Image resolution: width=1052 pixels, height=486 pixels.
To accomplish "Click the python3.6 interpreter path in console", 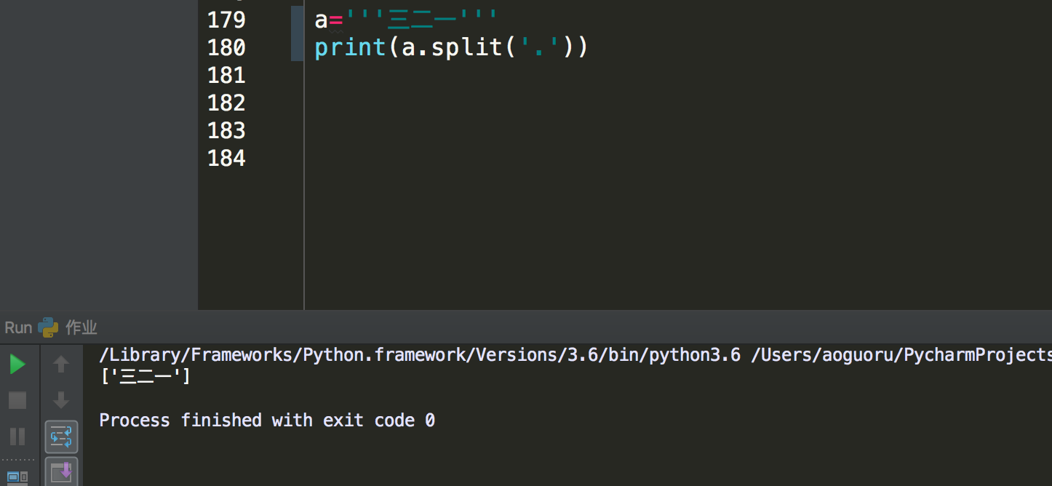I will 420,355.
